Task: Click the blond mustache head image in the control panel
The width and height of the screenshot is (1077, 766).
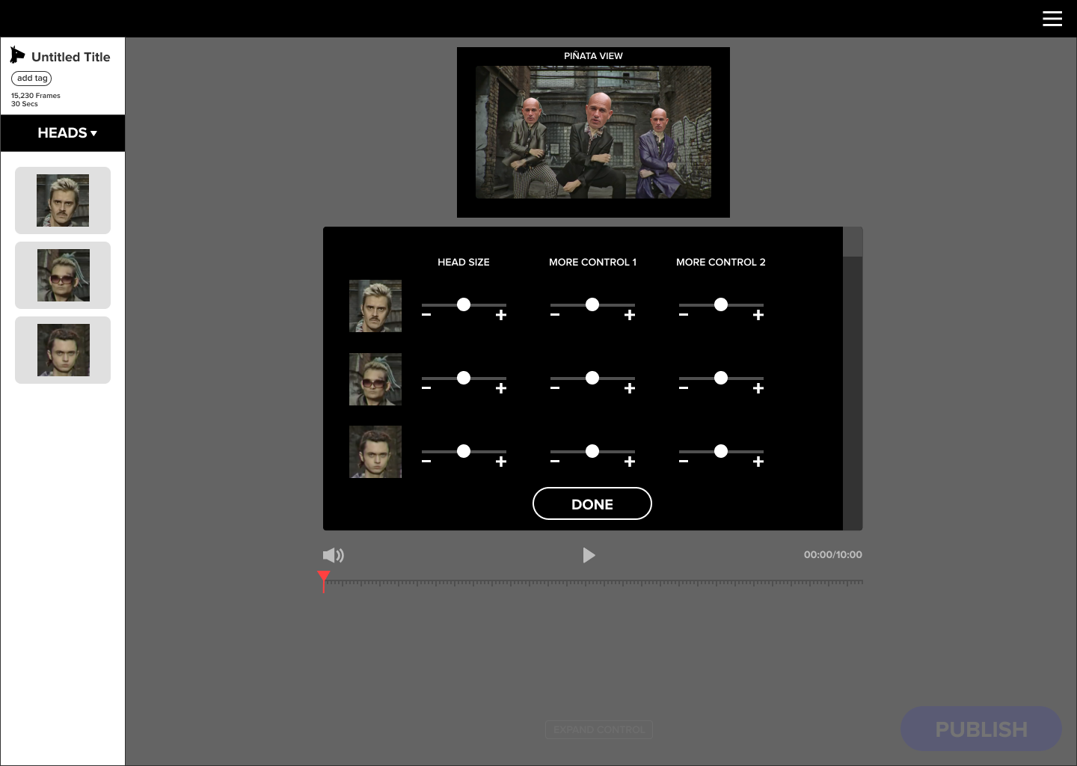Action: (375, 306)
